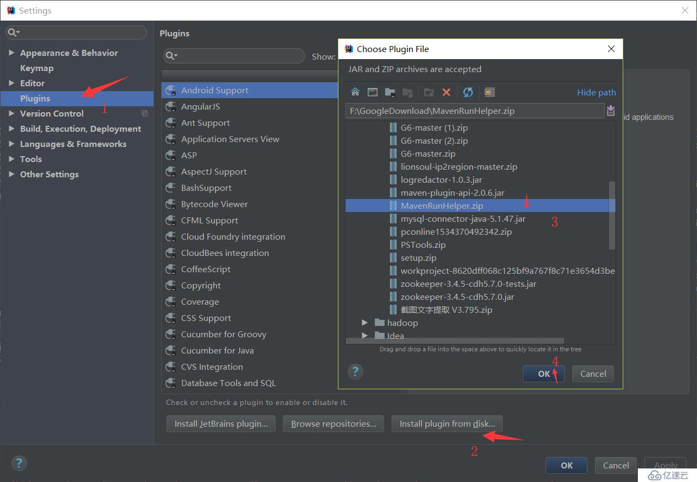Open Other Settings page
The height and width of the screenshot is (482, 697).
pyautogui.click(x=49, y=174)
